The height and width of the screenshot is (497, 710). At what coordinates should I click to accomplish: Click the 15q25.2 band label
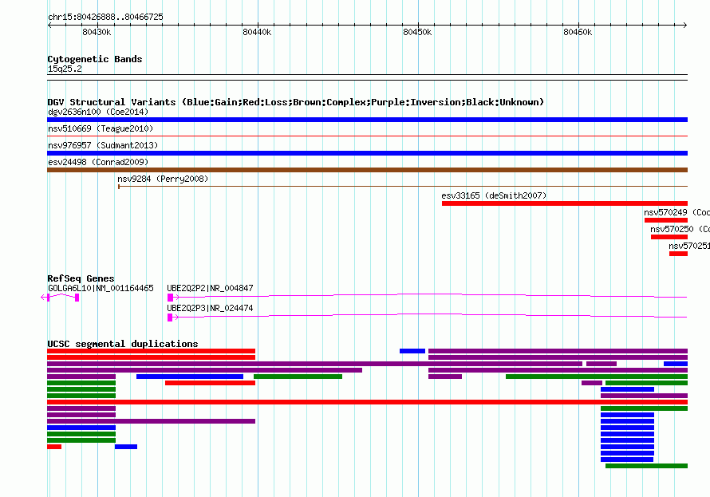[x=65, y=69]
